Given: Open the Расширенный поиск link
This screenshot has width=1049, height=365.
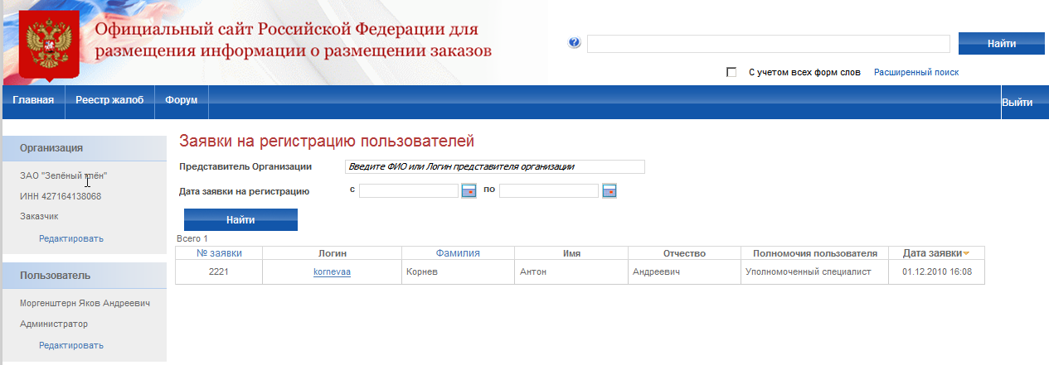Looking at the screenshot, I should (916, 73).
